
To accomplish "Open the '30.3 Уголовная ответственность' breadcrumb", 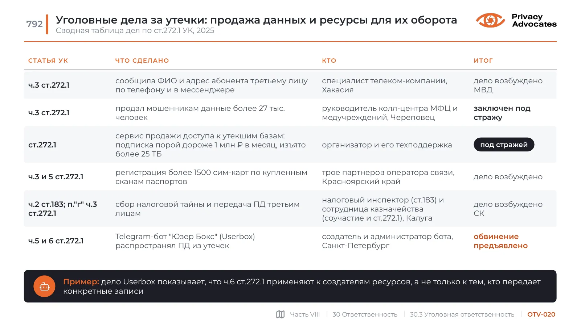I will pyautogui.click(x=462, y=314).
